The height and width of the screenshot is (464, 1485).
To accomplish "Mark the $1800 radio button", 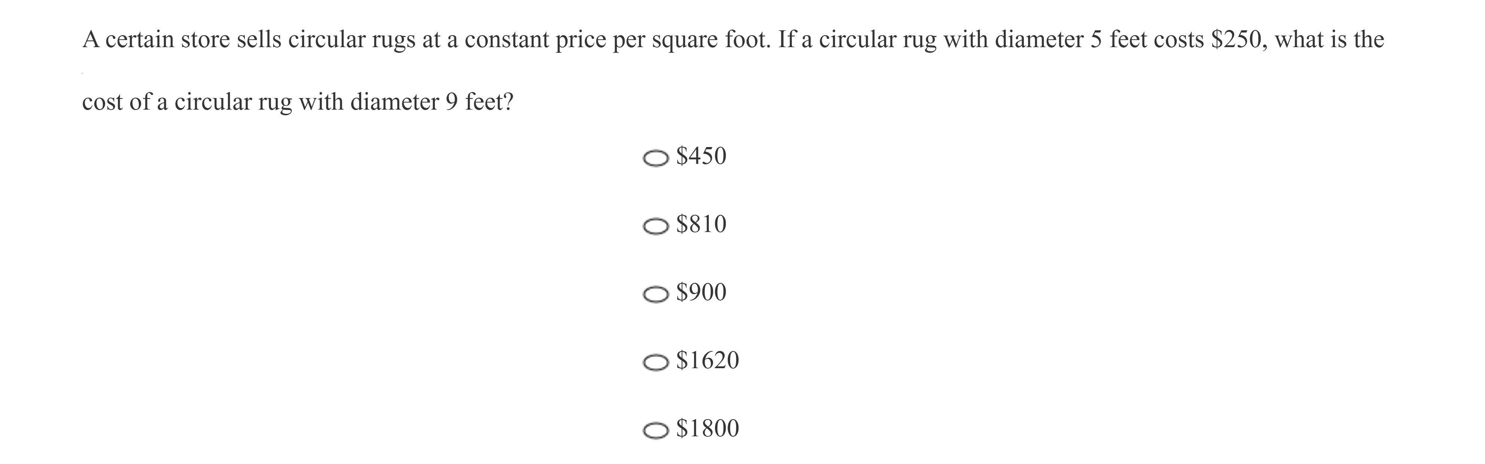I will point(655,431).
